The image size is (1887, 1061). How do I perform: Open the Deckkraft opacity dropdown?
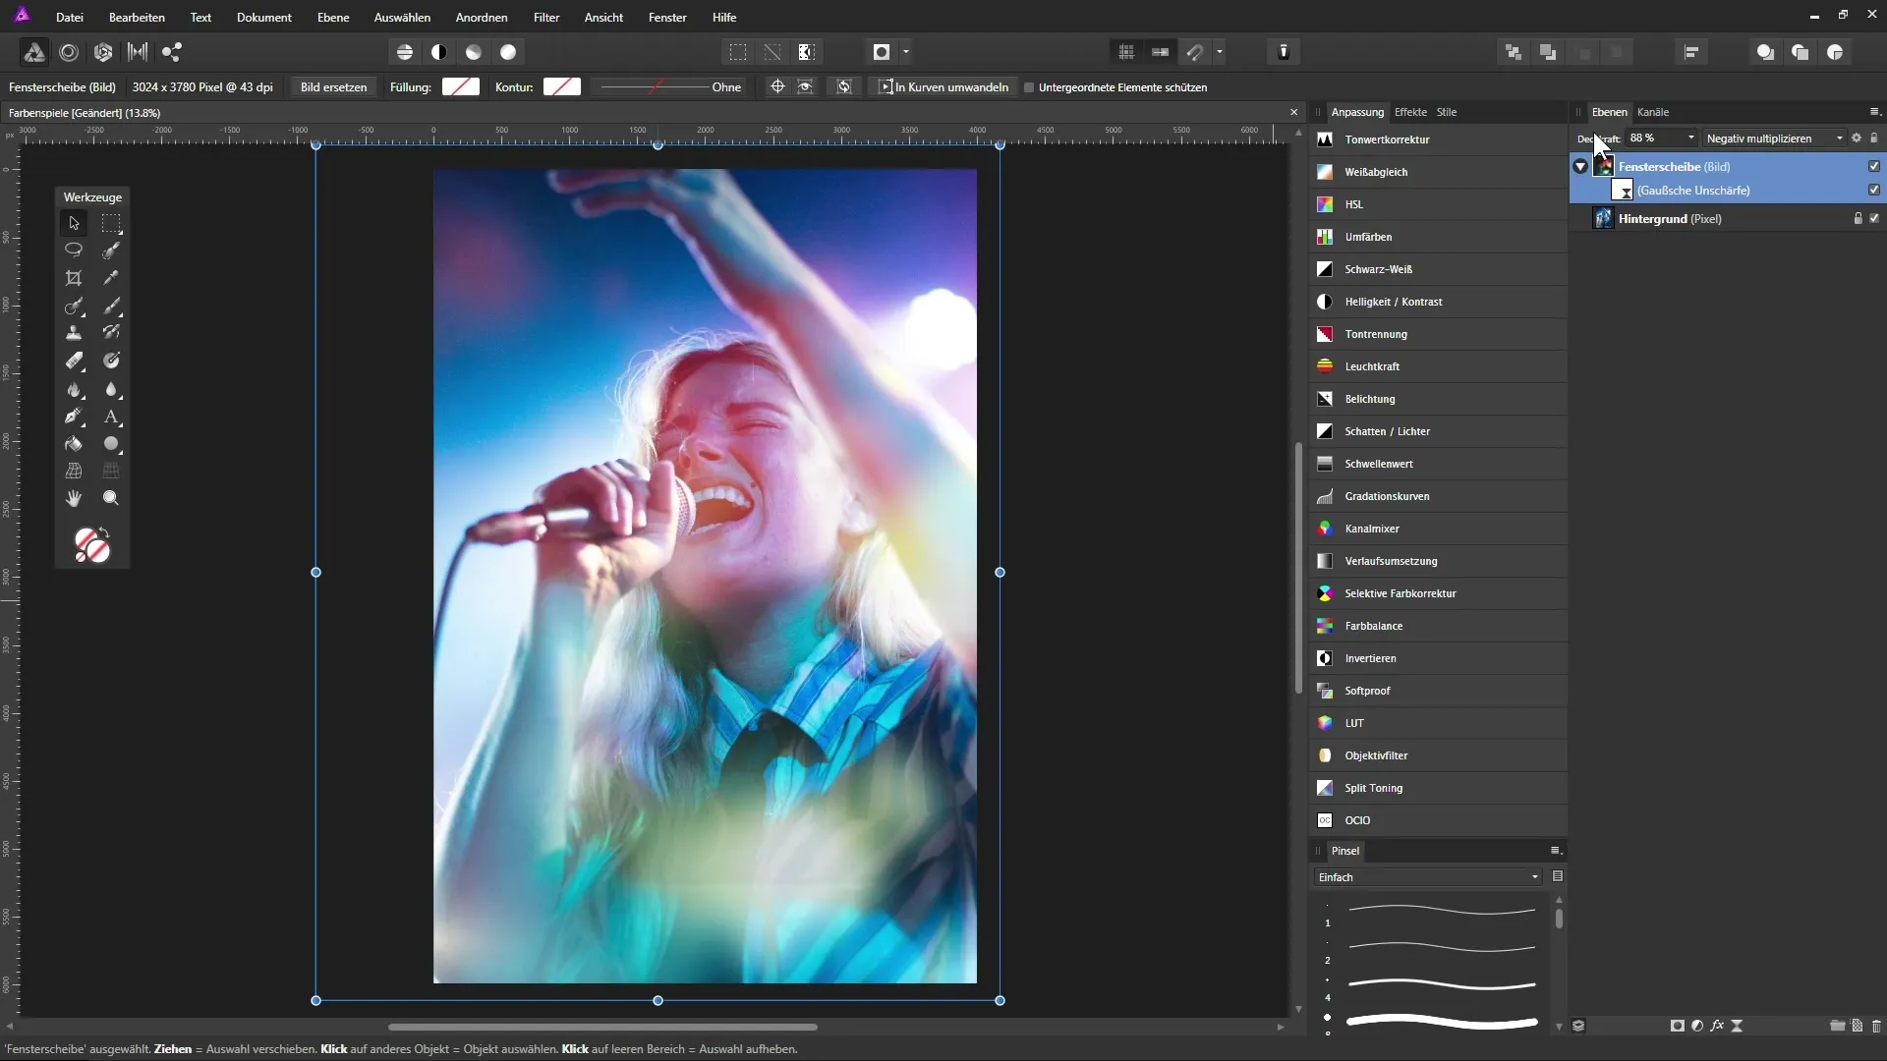pos(1690,139)
